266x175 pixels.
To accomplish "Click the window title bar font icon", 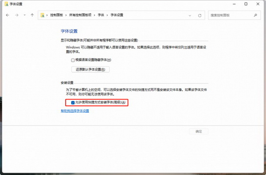I will coord(7,4).
